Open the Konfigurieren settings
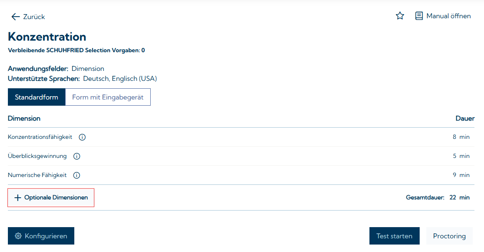484x252 pixels. 46,236
